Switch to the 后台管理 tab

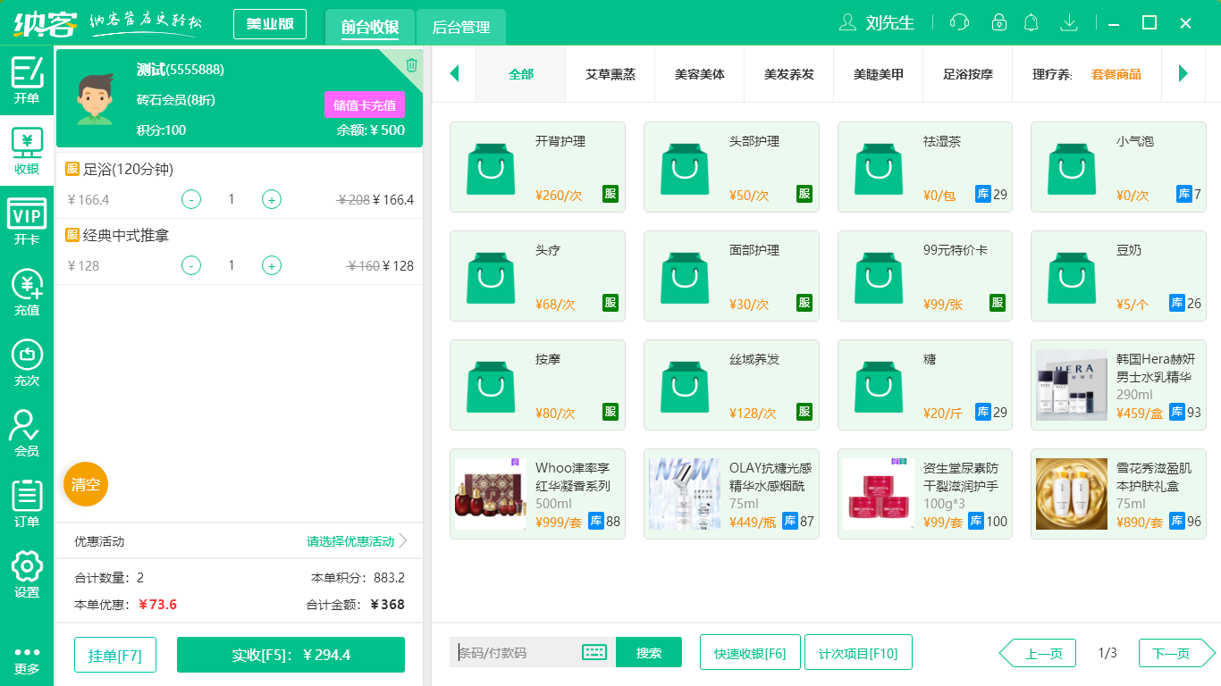click(x=461, y=27)
